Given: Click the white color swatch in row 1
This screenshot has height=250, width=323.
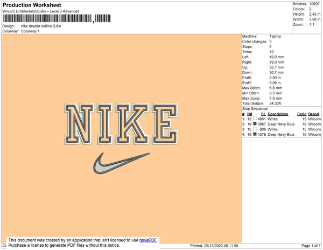Looking at the screenshot, I should (x=255, y=119).
